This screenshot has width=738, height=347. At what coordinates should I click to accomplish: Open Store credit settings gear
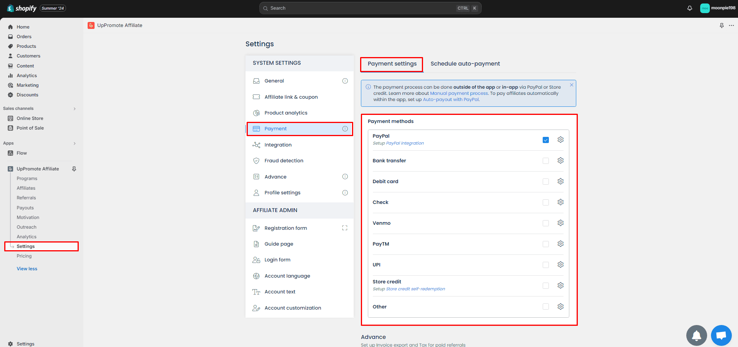(560, 285)
